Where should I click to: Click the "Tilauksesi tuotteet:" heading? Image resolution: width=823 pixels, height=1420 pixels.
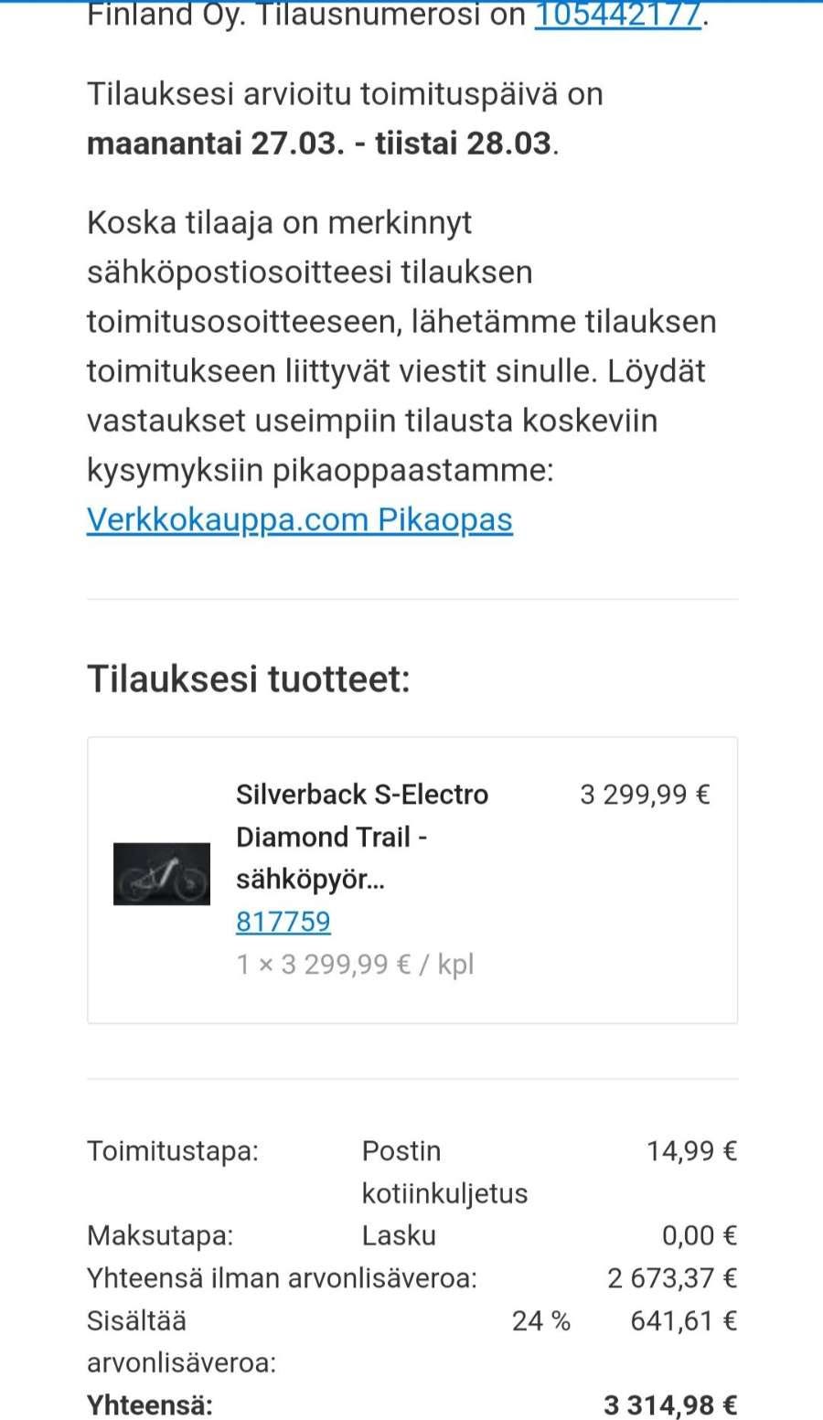pyautogui.click(x=248, y=679)
